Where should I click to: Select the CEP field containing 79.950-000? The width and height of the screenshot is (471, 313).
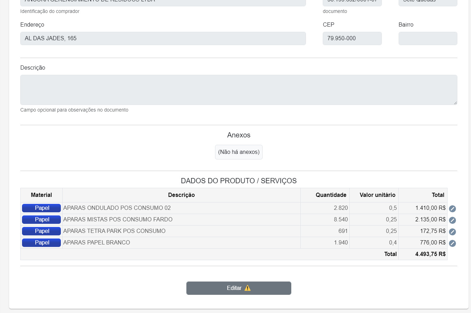[352, 38]
